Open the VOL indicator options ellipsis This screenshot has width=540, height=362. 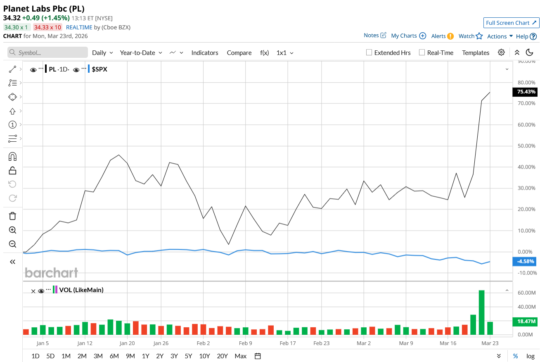tap(49, 289)
